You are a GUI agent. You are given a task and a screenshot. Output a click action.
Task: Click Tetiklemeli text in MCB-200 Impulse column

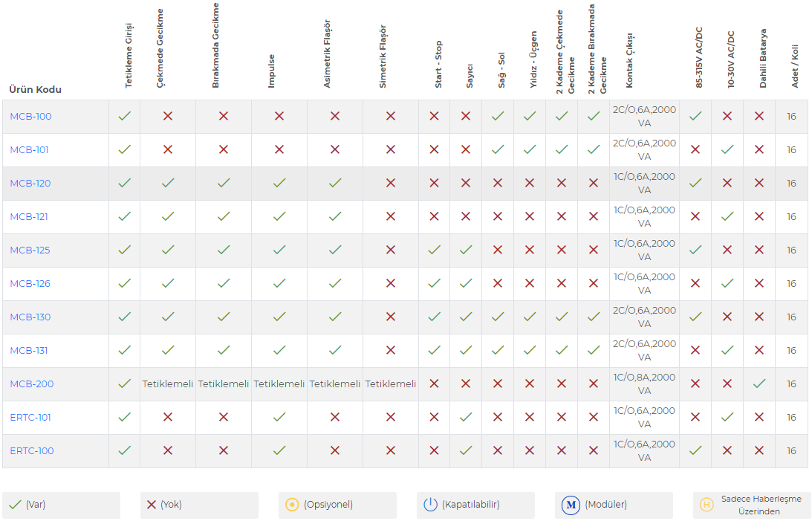tap(279, 384)
